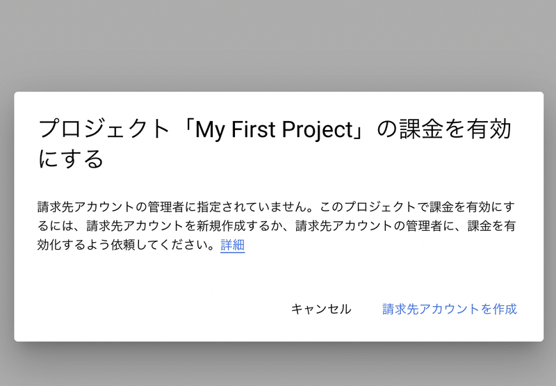Open the 詳細 link

pyautogui.click(x=232, y=245)
